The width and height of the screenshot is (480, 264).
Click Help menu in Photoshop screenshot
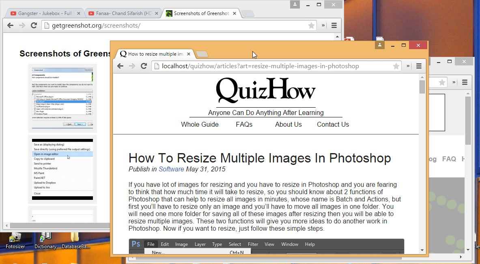(x=310, y=244)
